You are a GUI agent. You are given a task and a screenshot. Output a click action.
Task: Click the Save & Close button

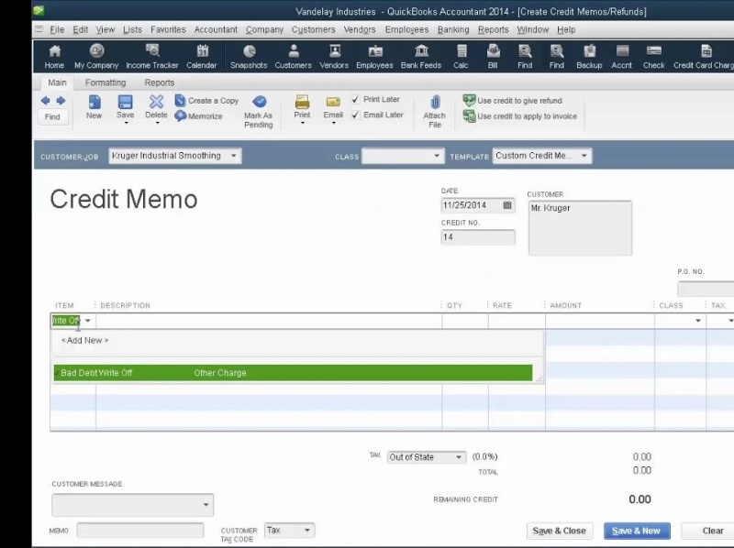tap(560, 531)
